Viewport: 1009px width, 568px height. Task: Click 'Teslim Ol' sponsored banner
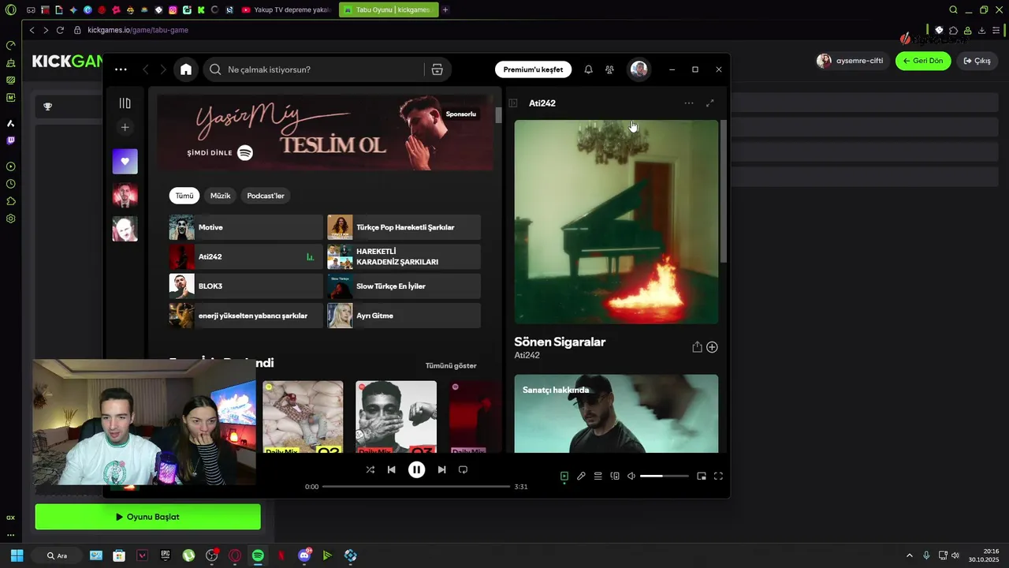[x=325, y=133]
